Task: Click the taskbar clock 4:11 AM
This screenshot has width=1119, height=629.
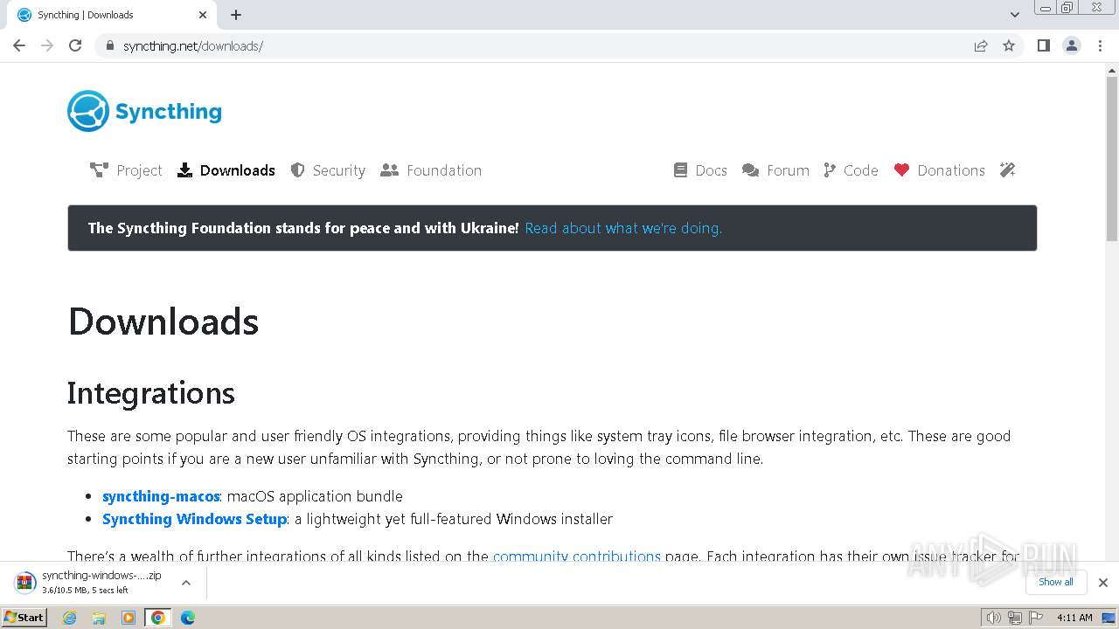Action: (x=1074, y=618)
